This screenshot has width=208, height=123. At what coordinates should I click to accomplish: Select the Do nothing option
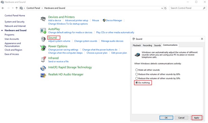click(142, 83)
